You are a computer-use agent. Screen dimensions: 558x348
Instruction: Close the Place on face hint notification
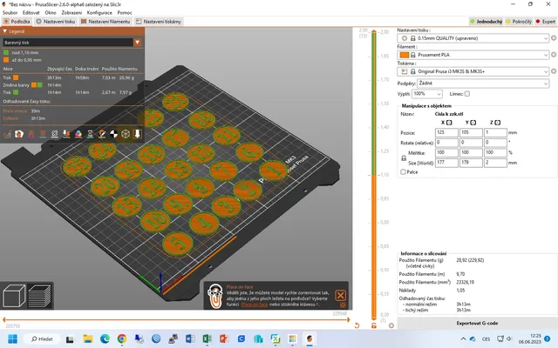pyautogui.click(x=341, y=295)
